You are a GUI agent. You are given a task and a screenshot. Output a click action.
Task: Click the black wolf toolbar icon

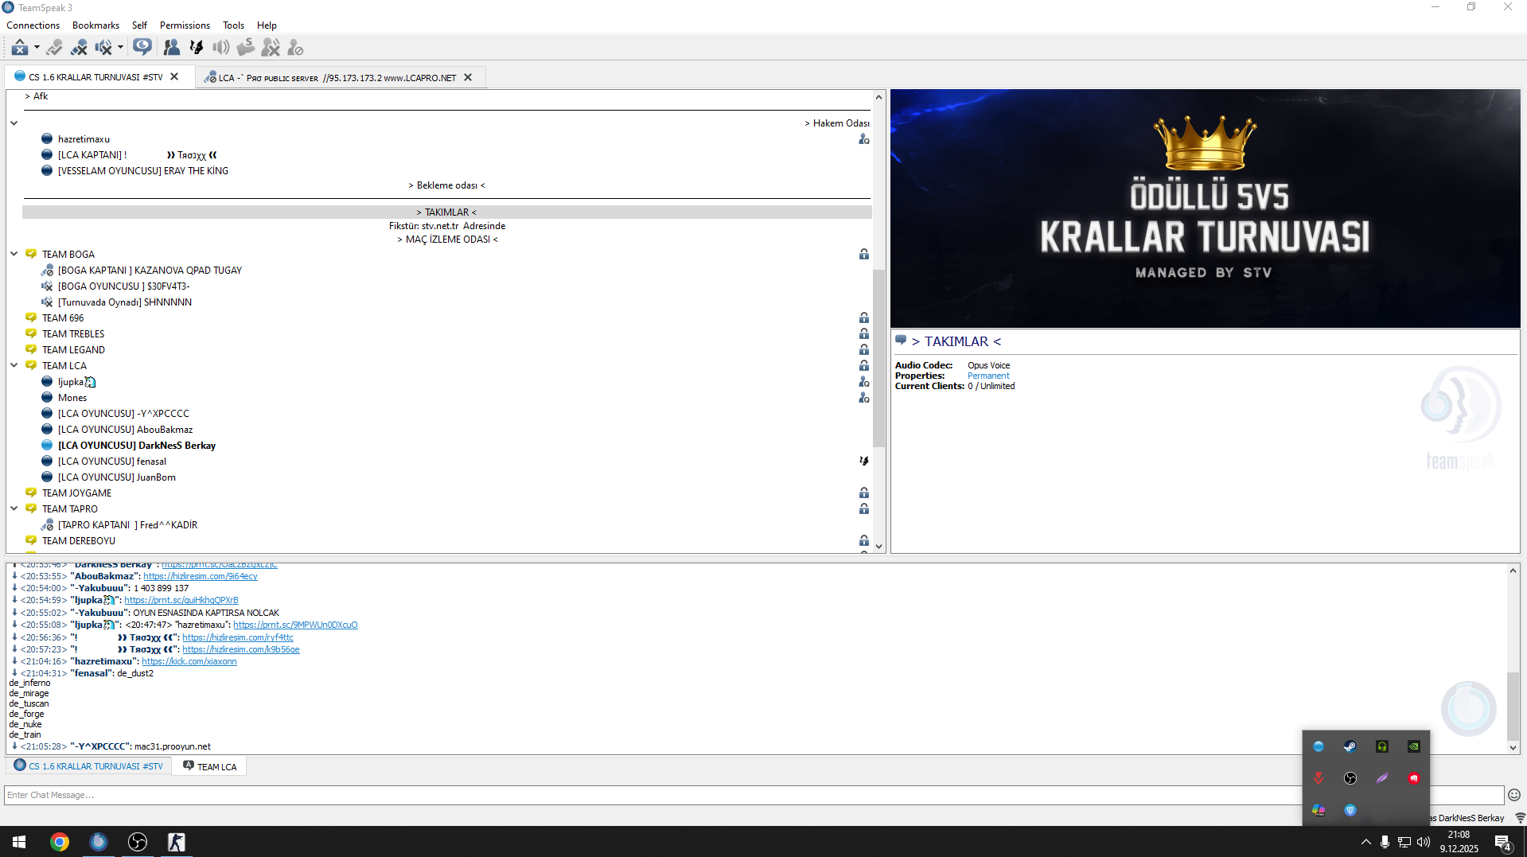(x=197, y=48)
